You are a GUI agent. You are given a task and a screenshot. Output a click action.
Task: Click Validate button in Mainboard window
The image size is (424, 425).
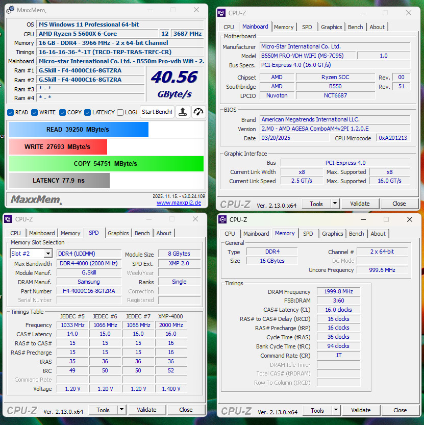pos(360,204)
